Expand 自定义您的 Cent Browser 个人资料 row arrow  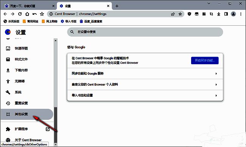tap(216, 85)
